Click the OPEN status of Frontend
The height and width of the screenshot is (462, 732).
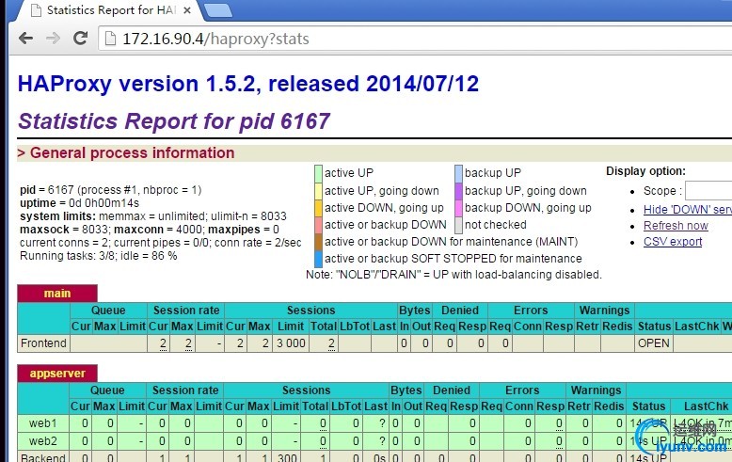[x=654, y=343]
